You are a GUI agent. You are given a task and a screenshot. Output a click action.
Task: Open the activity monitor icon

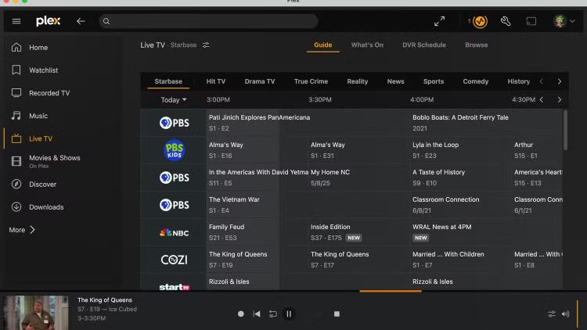[479, 21]
